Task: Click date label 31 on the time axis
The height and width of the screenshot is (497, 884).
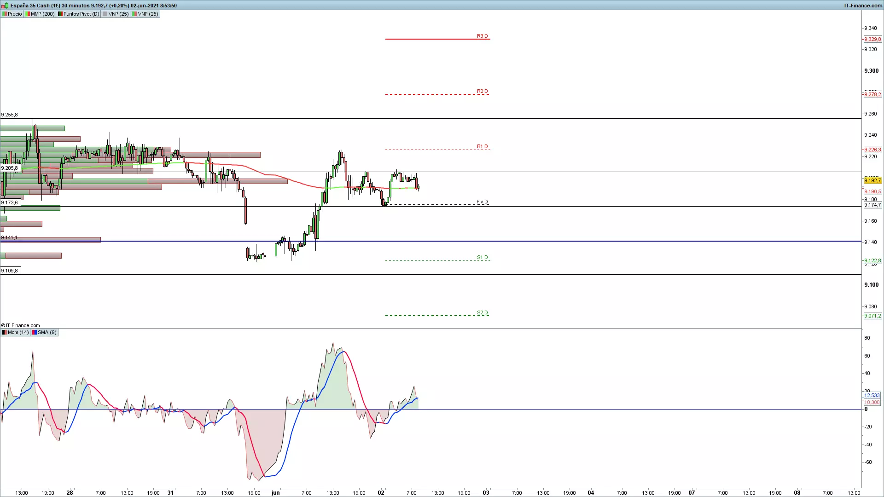Action: [170, 492]
